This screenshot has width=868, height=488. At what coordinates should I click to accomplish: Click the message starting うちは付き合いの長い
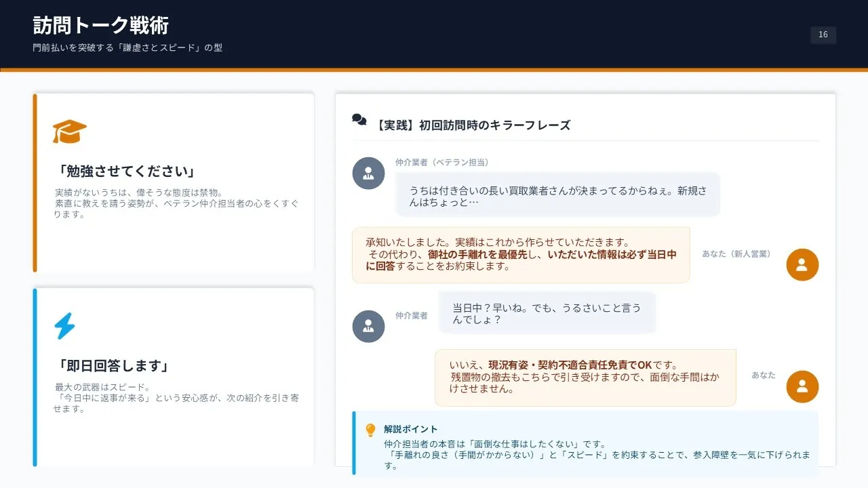point(557,196)
